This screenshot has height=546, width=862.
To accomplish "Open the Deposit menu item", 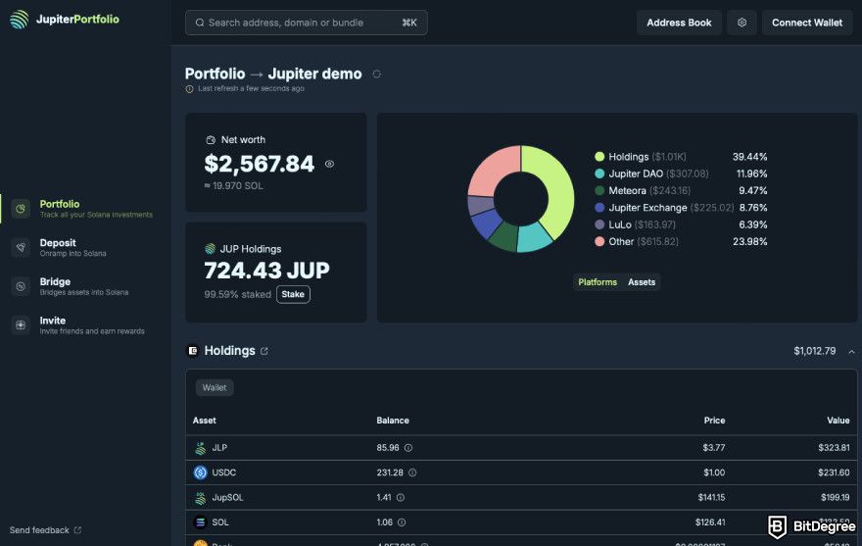I will [x=85, y=248].
